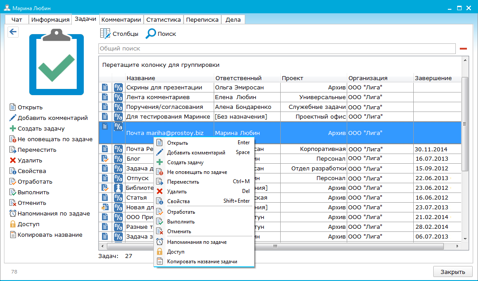Click sidebar Создать задачу plus icon
This screenshot has width=478, height=281.
coord(12,129)
